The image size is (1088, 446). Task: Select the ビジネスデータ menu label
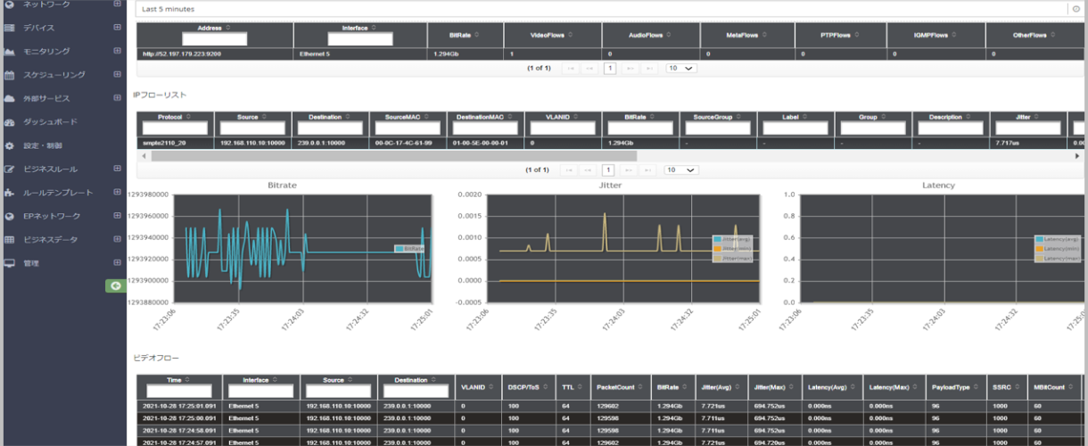click(50, 240)
